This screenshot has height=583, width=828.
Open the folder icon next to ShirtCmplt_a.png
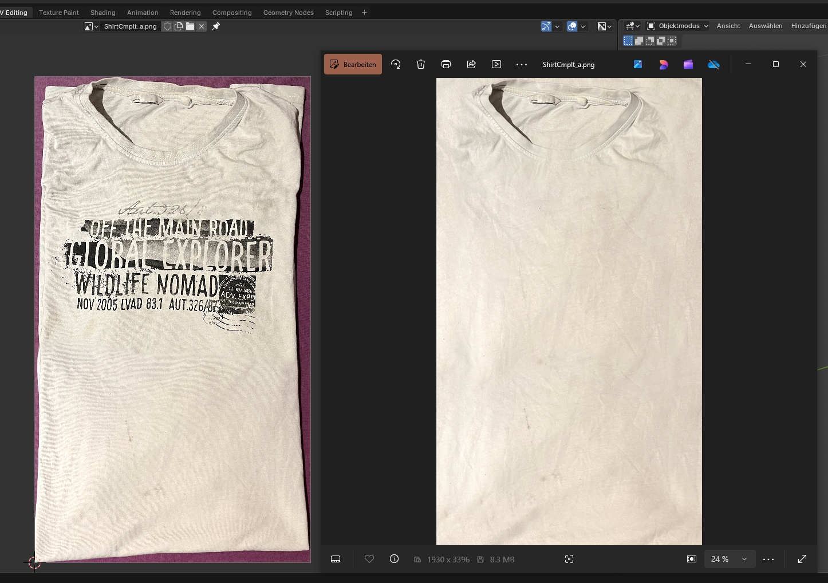tap(190, 26)
